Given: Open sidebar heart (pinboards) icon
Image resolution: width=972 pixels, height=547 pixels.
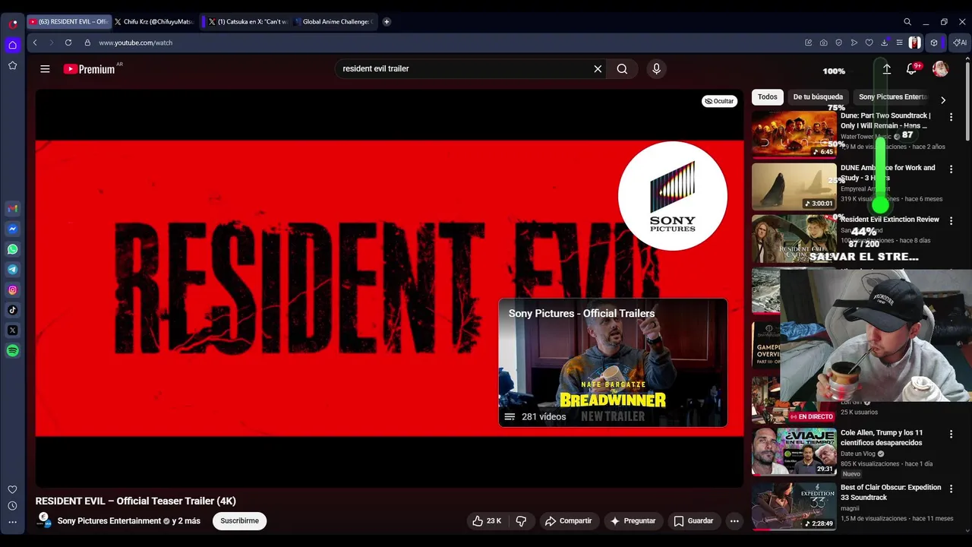Looking at the screenshot, I should [x=12, y=489].
